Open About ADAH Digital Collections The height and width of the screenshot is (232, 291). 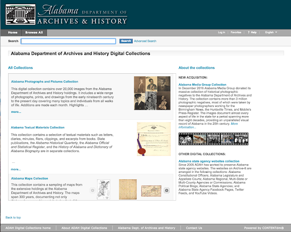pos(84,228)
